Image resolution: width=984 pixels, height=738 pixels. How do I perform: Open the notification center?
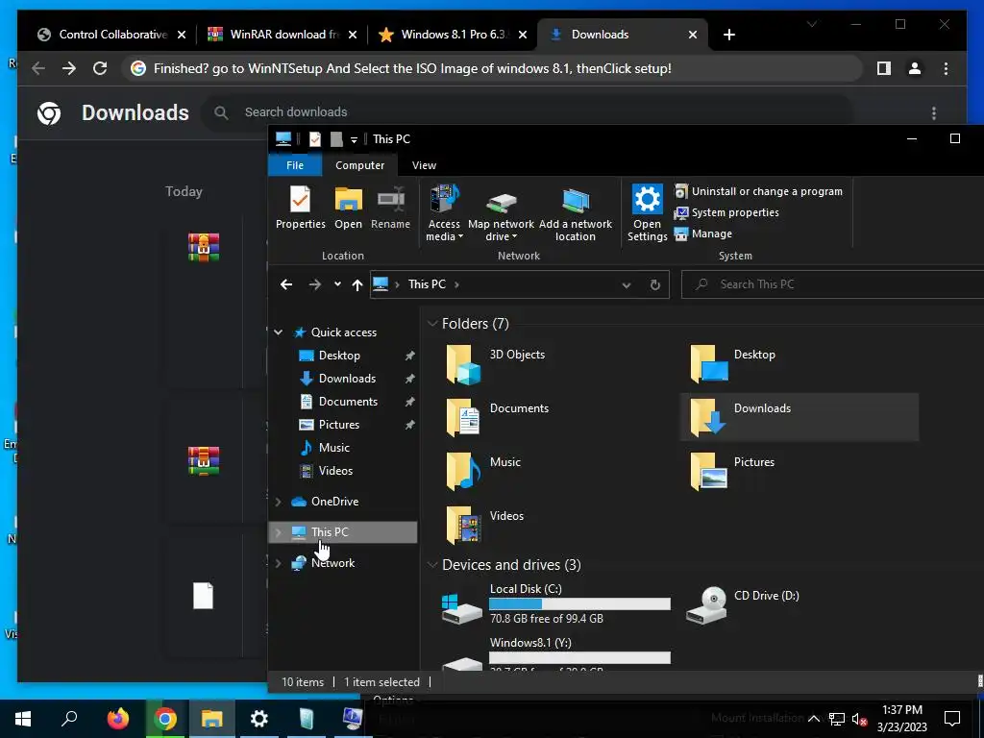pos(952,719)
